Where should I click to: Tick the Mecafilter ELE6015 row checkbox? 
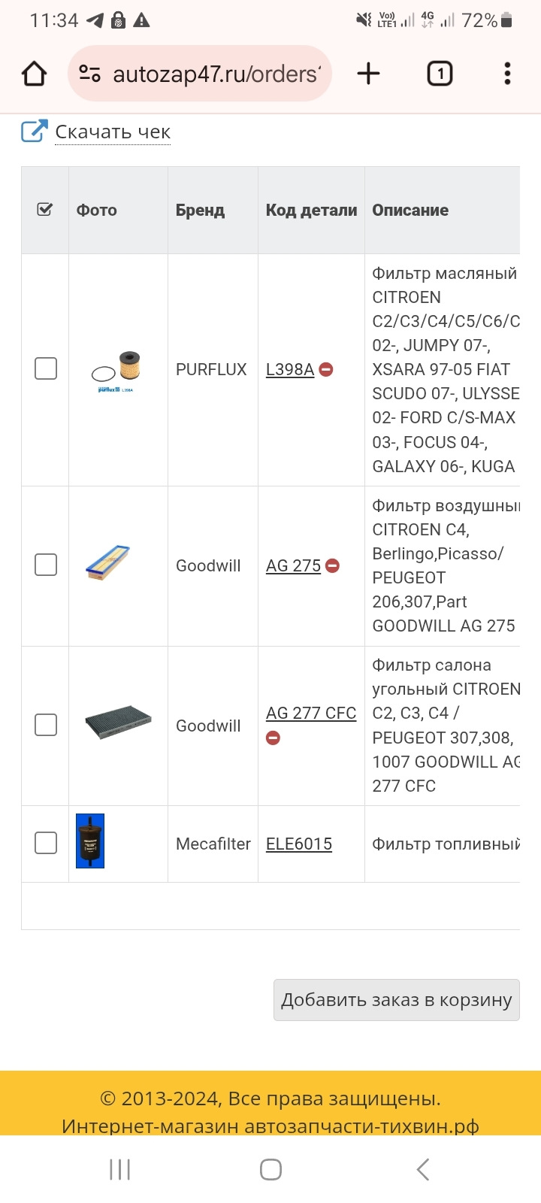click(46, 843)
